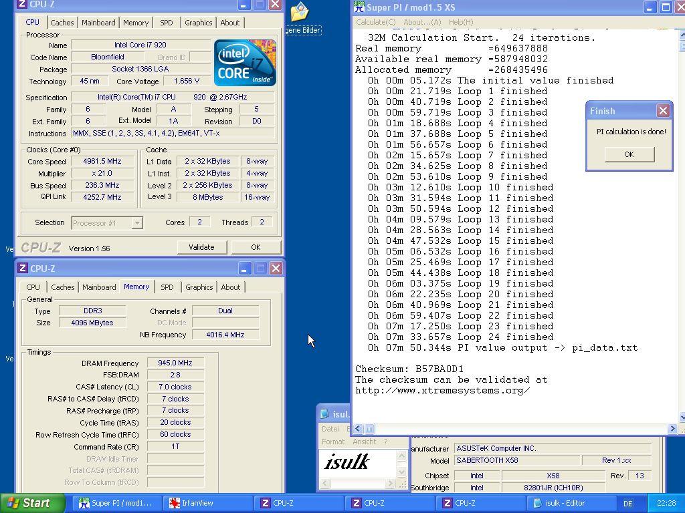Image resolution: width=685 pixels, height=513 pixels.
Task: Switch to first CPU-Z taskbar button
Action: point(298,503)
